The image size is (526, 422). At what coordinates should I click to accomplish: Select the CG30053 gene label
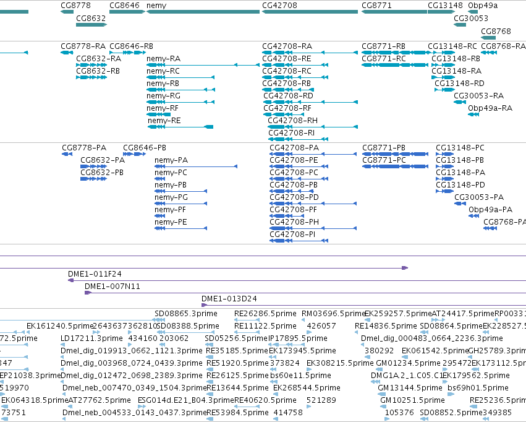471,18
